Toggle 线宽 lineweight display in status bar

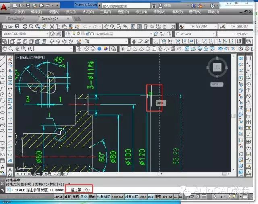[158, 196]
